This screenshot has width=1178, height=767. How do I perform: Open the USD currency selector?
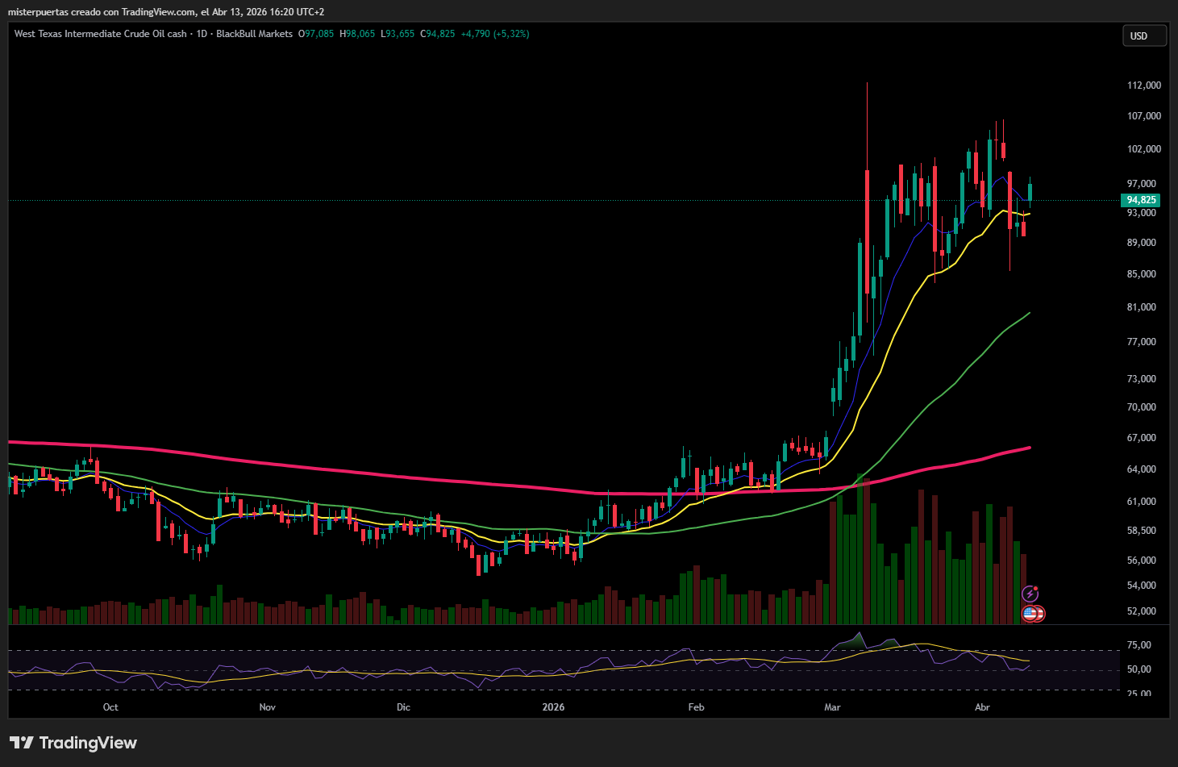[1143, 35]
